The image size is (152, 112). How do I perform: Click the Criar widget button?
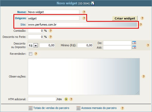125,18
